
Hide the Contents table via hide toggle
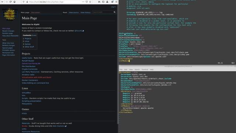coord(34,35)
